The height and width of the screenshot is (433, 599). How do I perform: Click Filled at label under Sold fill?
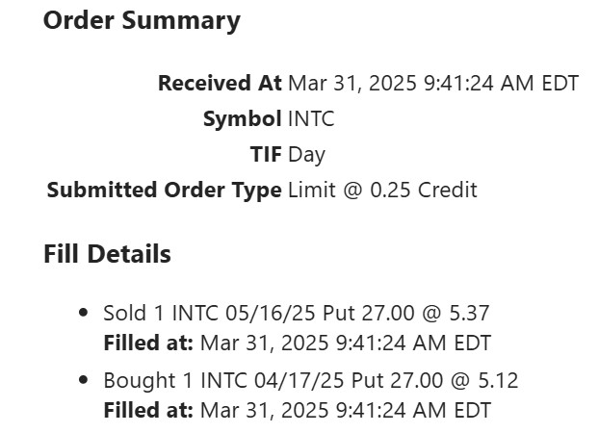(148, 343)
